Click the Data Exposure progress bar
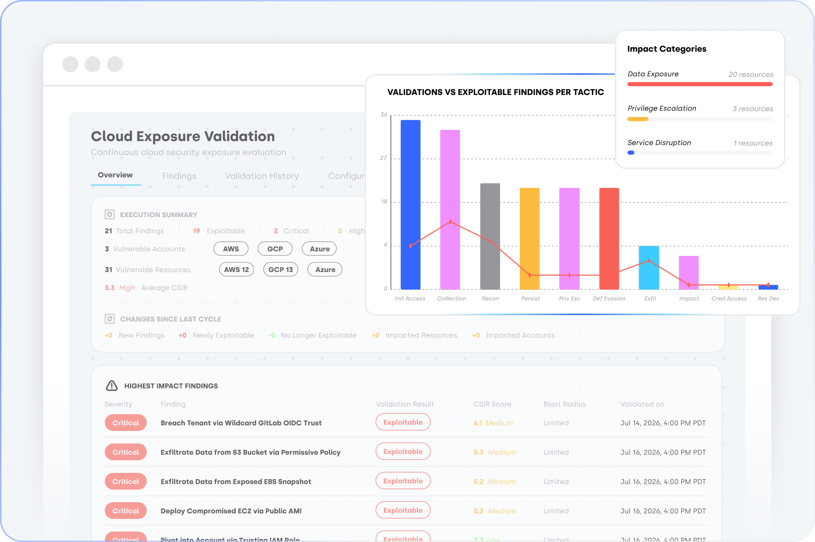Image resolution: width=815 pixels, height=542 pixels. [x=700, y=84]
